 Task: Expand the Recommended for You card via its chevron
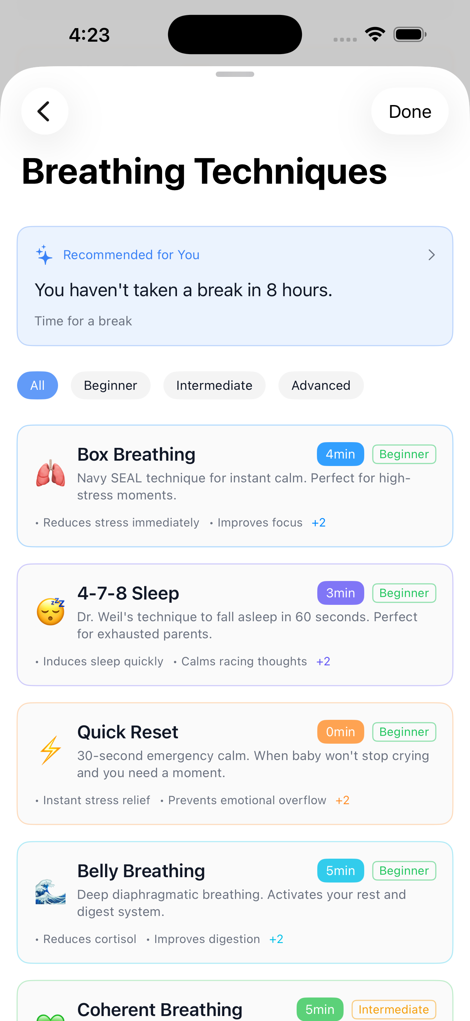(x=432, y=255)
